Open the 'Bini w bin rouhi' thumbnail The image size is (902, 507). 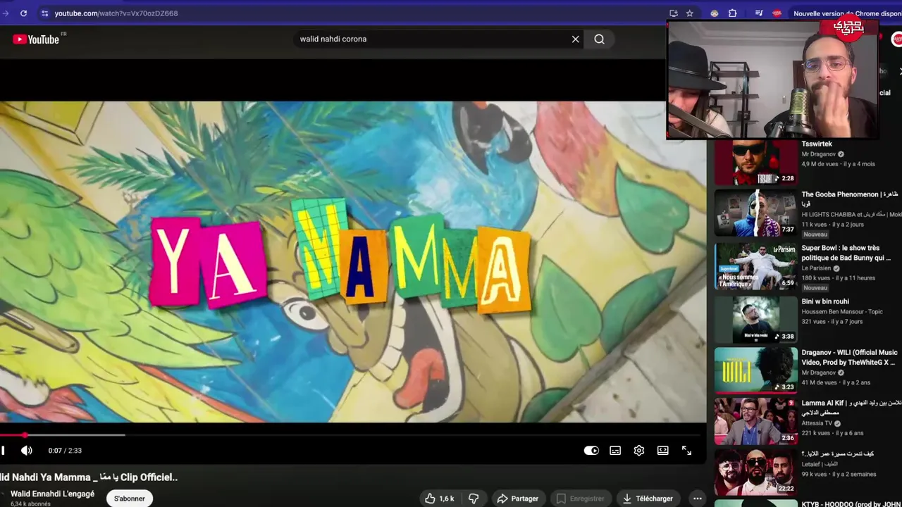(756, 319)
